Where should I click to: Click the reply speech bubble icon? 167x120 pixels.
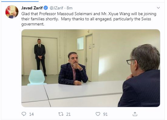pyautogui.click(x=24, y=114)
